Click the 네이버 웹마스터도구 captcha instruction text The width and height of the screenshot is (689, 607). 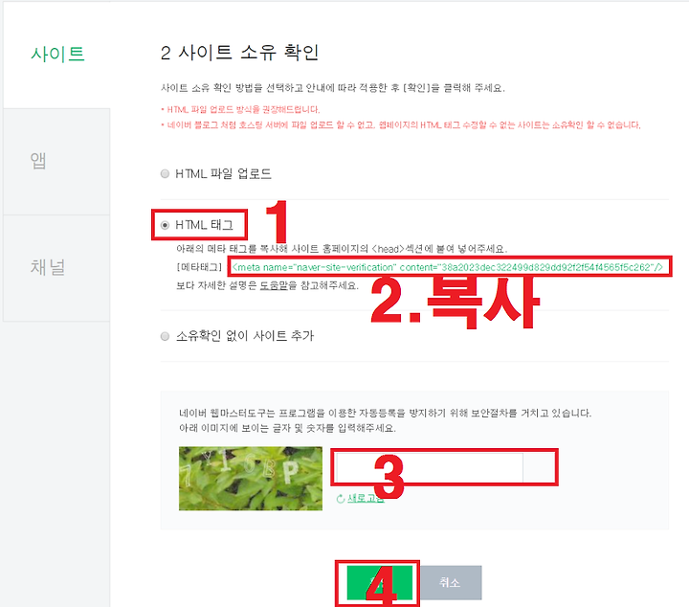click(x=385, y=414)
